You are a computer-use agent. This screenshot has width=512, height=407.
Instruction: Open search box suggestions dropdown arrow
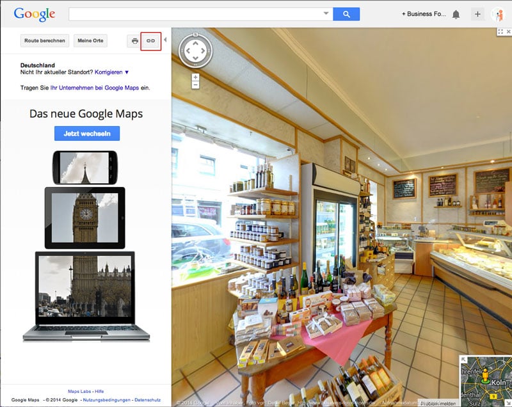tap(326, 13)
